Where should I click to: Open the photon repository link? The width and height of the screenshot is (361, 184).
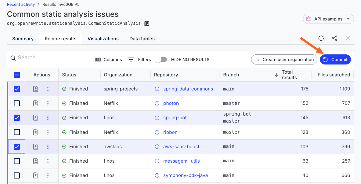(x=171, y=103)
